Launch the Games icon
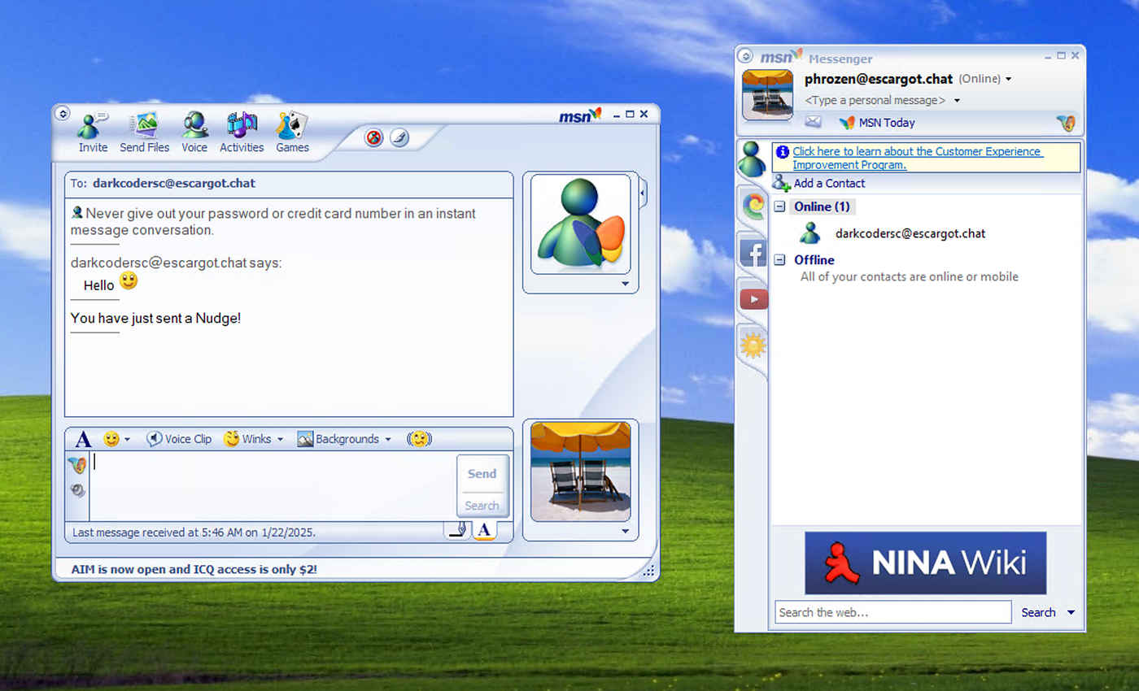1139x691 pixels. click(292, 133)
